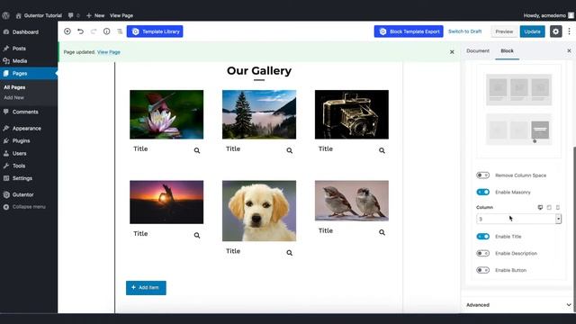Select the misty mountain tree image
Screen dimensions: 576x324
(x=259, y=114)
